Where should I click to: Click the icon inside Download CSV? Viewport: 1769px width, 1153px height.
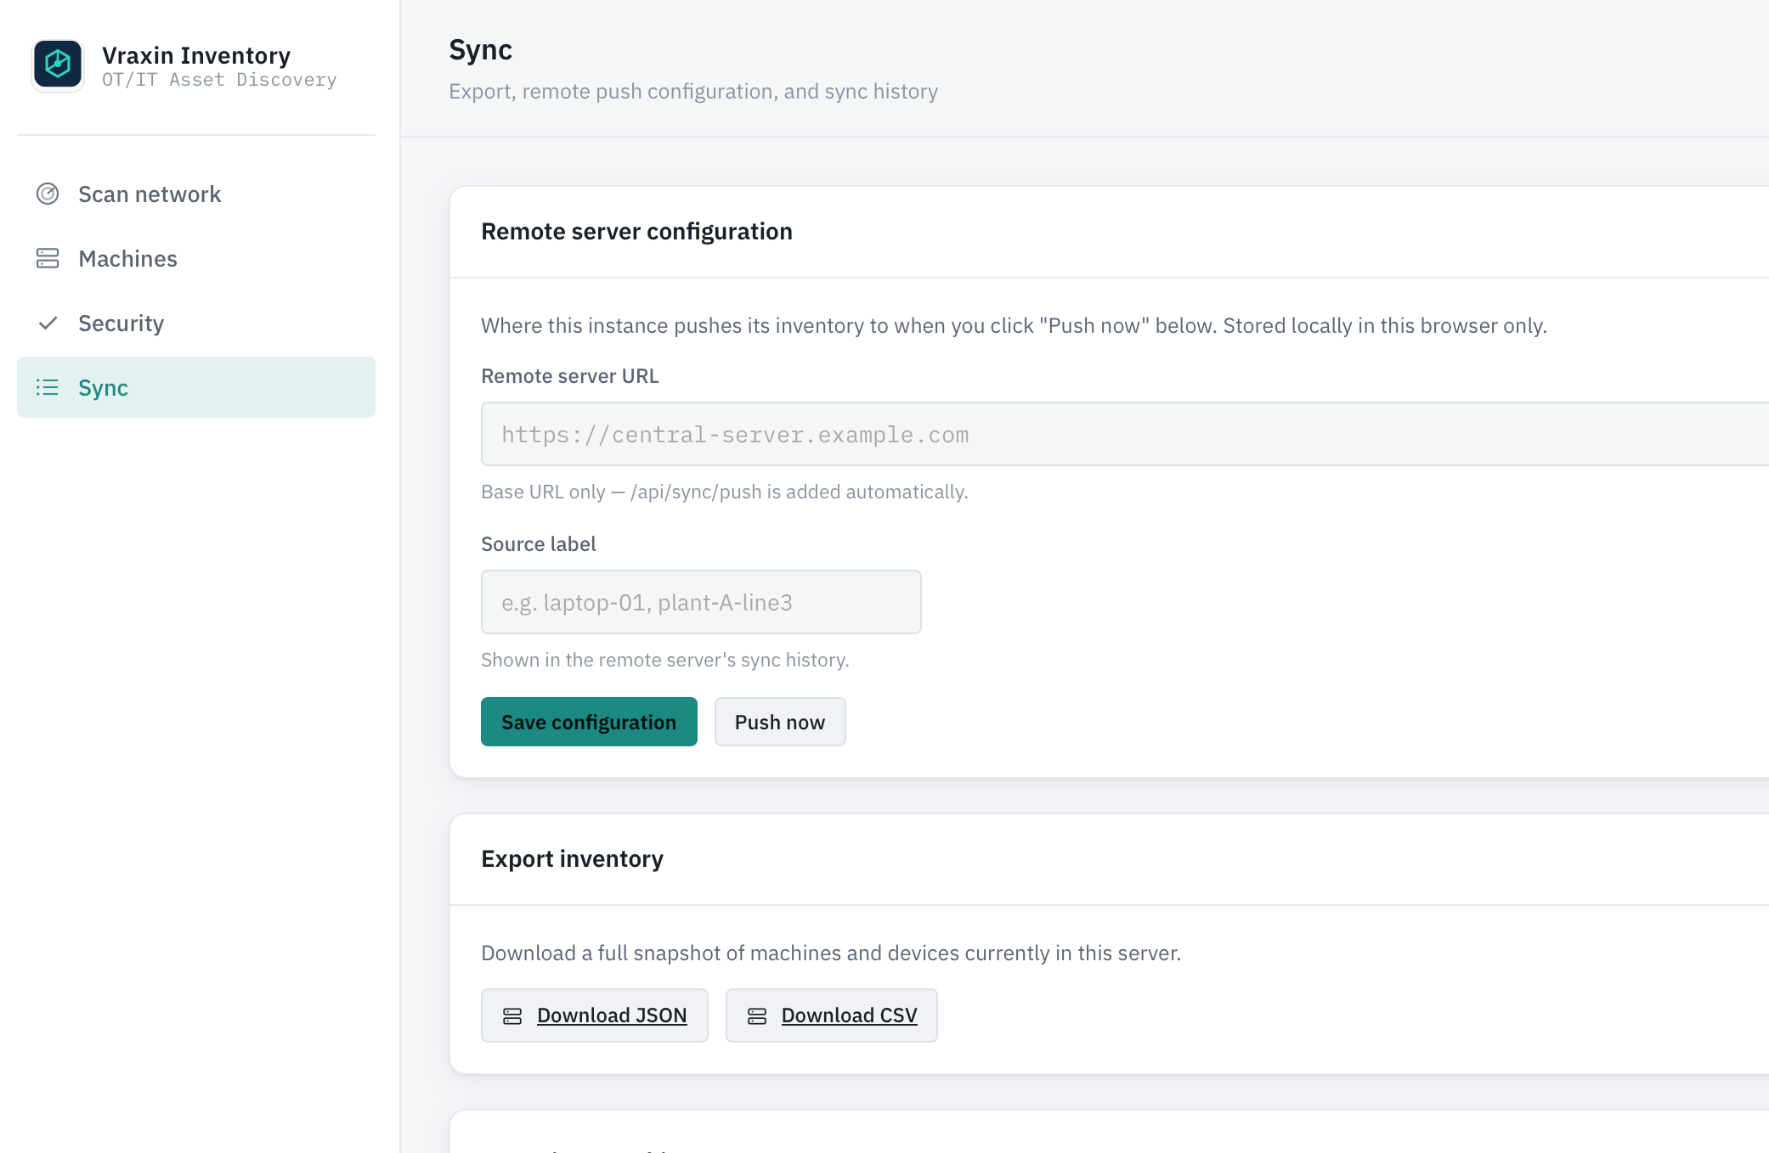pos(757,1016)
